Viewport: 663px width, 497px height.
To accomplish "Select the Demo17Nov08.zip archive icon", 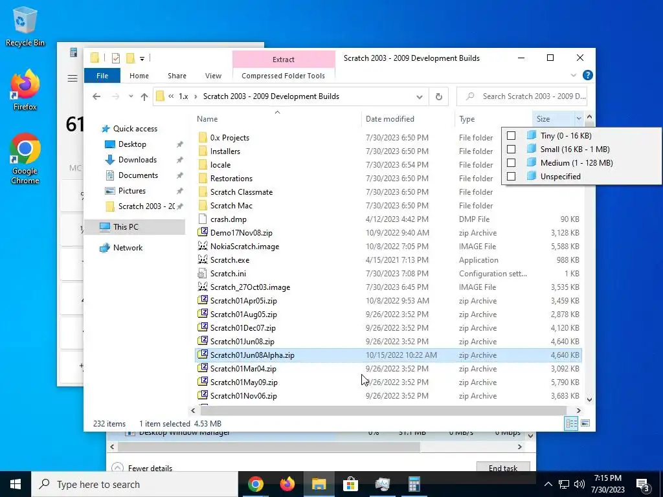I will coord(203,232).
